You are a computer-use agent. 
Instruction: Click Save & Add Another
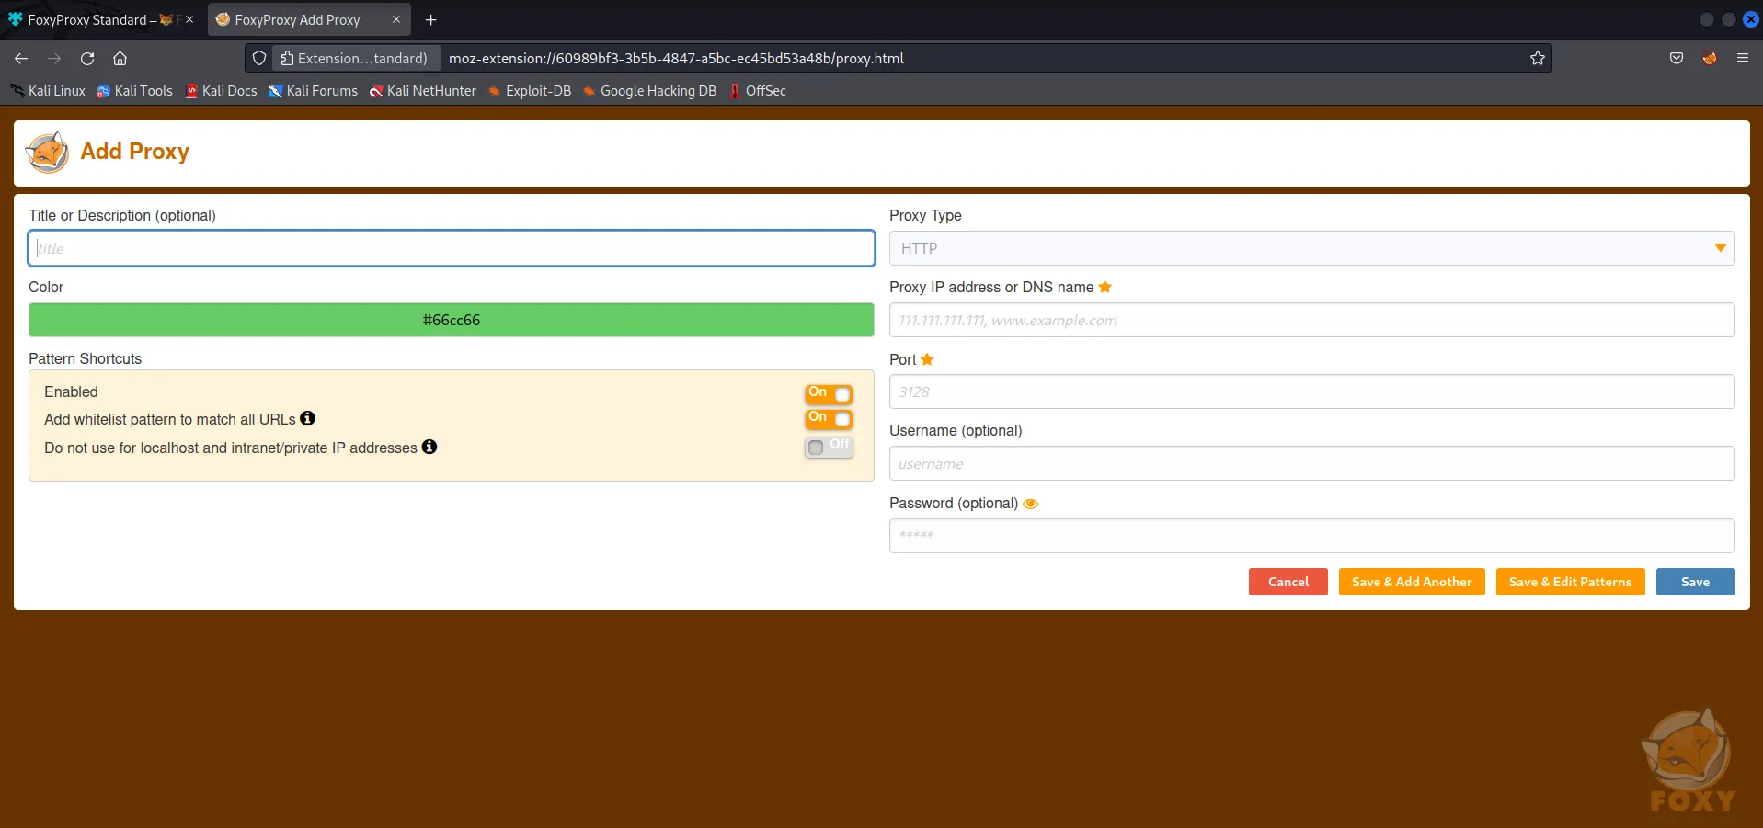click(1412, 582)
